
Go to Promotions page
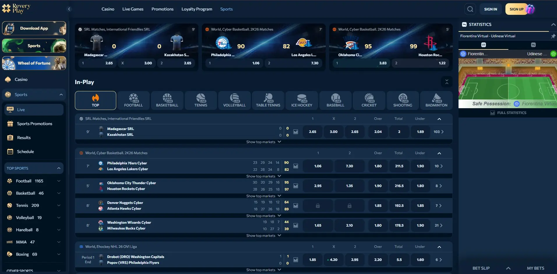[x=163, y=9]
